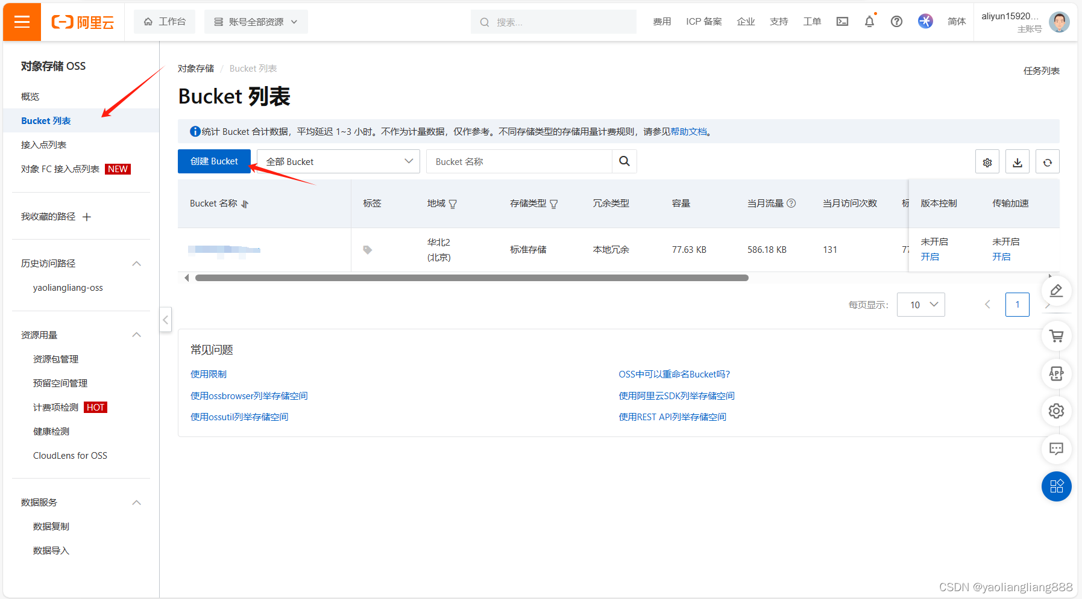Switch language via 简体
Screen dimensions: 1082x599
click(x=957, y=22)
